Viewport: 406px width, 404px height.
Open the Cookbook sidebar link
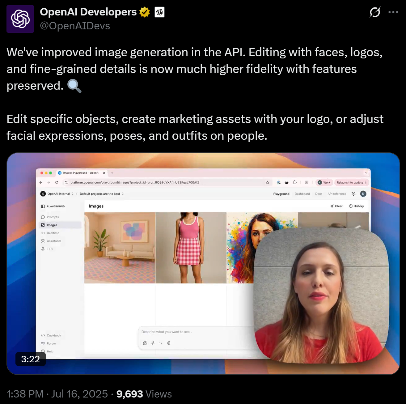51,335
